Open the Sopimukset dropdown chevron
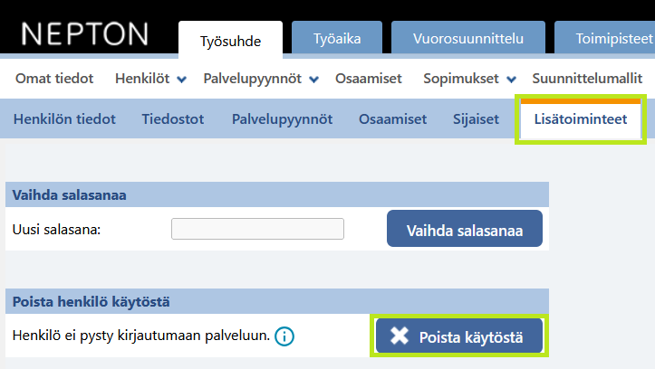The height and width of the screenshot is (369, 655). point(511,80)
